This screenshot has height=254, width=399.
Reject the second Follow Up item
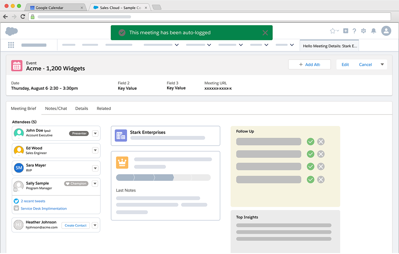pyautogui.click(x=321, y=154)
